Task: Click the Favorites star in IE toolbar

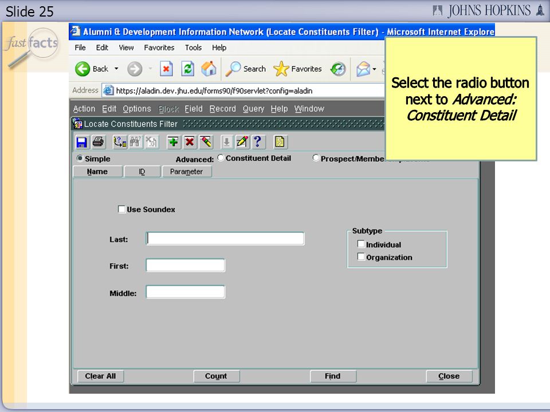Action: 281,69
